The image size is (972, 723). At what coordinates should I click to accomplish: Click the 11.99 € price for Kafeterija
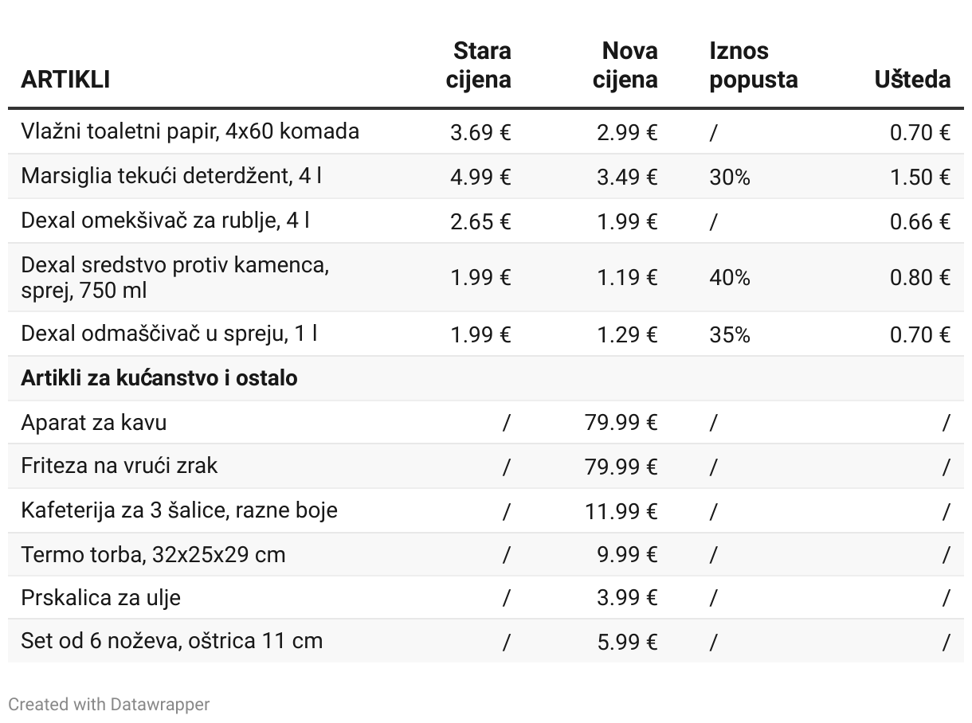pyautogui.click(x=621, y=510)
